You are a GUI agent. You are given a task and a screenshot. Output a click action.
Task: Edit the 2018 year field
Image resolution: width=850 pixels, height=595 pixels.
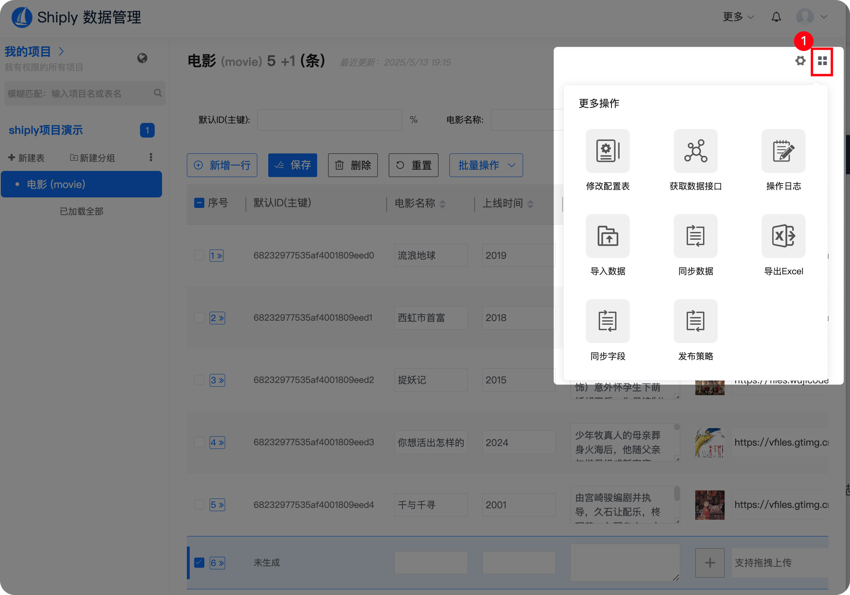[x=518, y=318]
